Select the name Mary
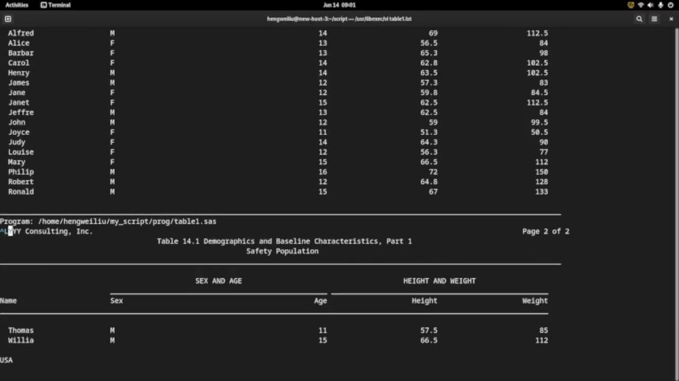 (x=16, y=162)
